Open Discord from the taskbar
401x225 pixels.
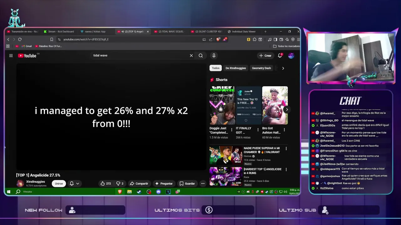point(159,192)
